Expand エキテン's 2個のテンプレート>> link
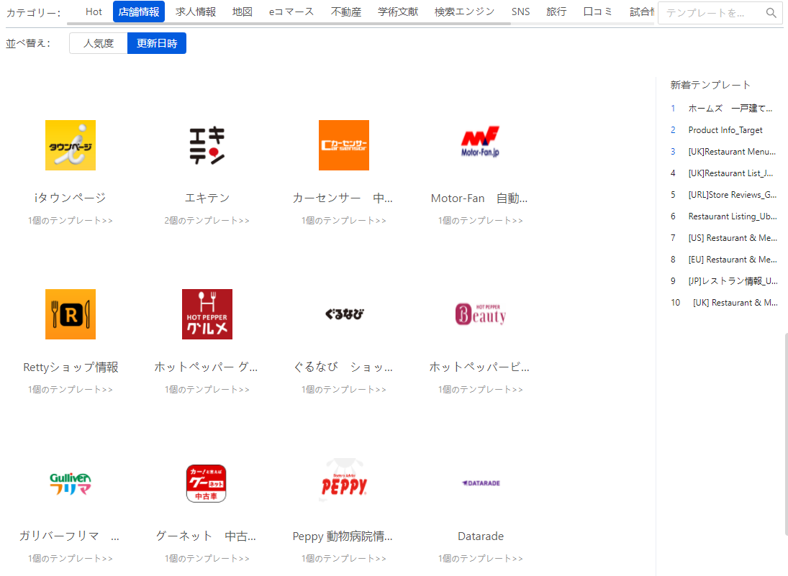 pyautogui.click(x=207, y=221)
